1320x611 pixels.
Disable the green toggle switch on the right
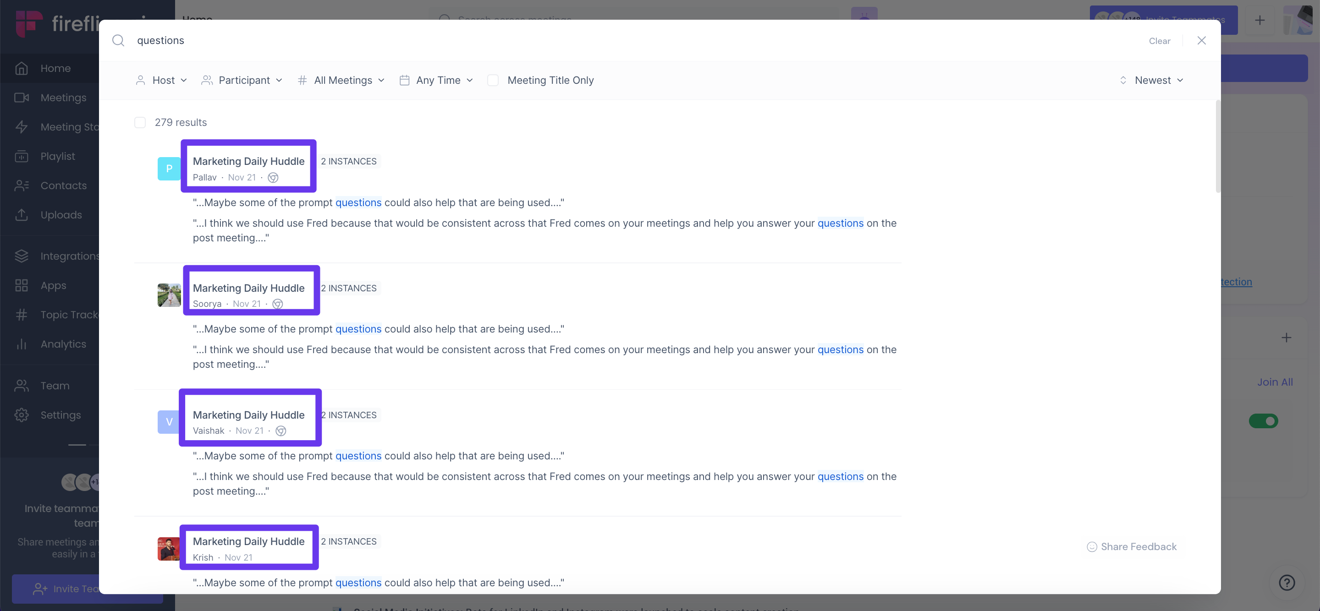pyautogui.click(x=1264, y=421)
